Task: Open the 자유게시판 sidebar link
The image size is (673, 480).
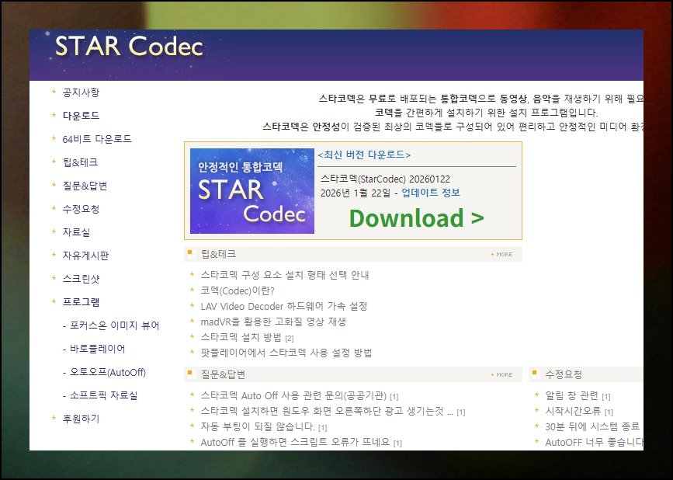Action: (x=86, y=256)
